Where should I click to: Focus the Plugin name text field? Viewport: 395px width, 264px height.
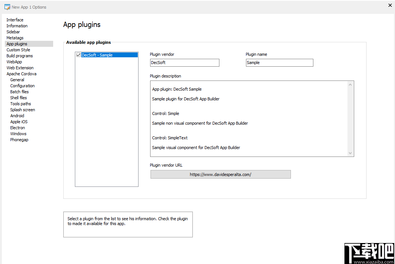coord(279,63)
